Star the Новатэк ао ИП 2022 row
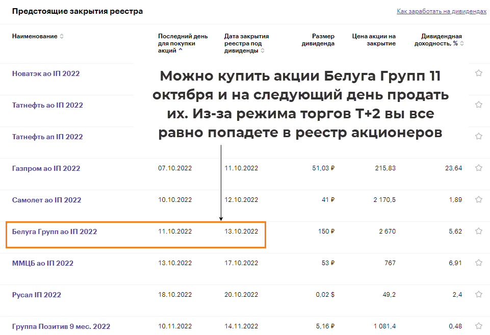The width and height of the screenshot is (490, 335). coord(478,73)
